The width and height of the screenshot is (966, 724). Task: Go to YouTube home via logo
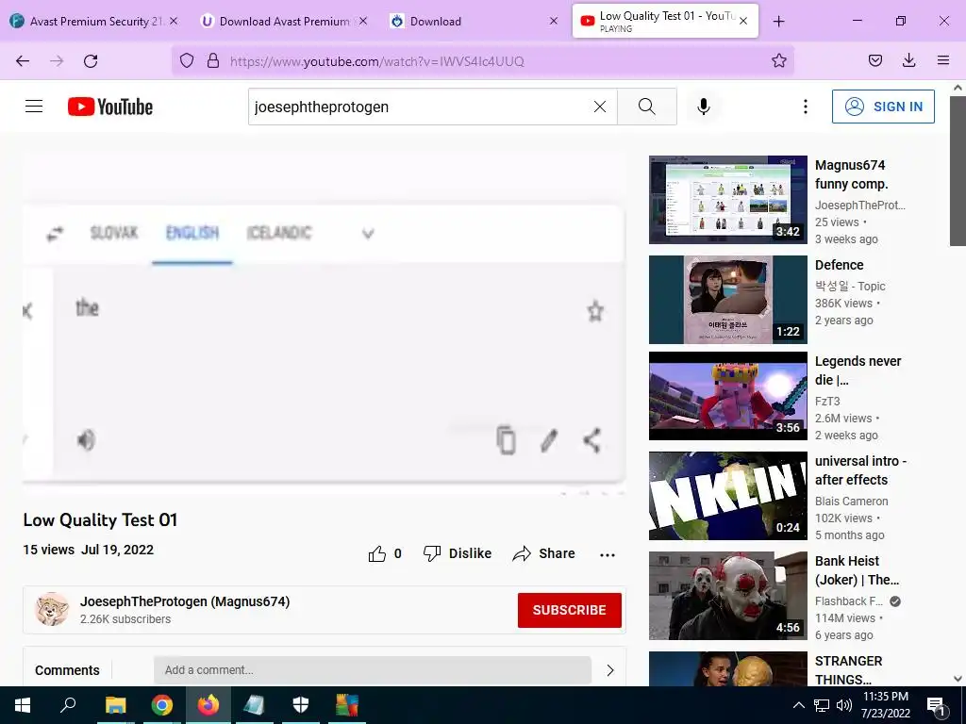coord(110,107)
